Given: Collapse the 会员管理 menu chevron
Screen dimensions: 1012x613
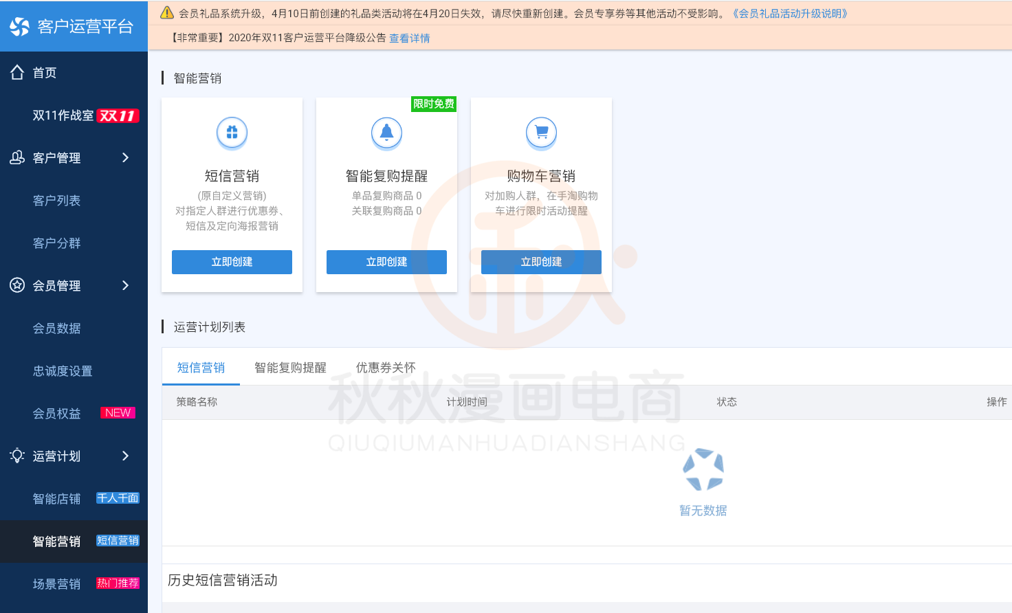Looking at the screenshot, I should tap(125, 285).
